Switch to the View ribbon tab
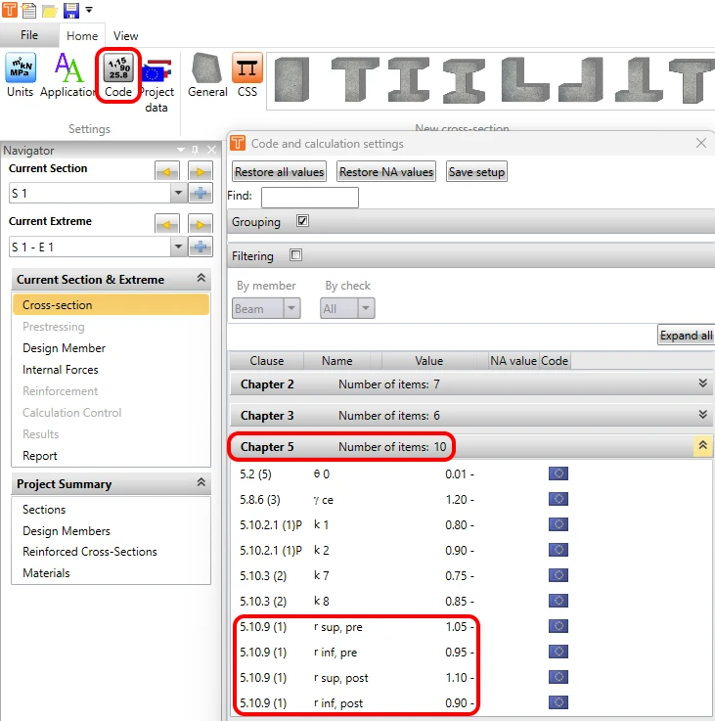The image size is (715, 721). (x=125, y=36)
